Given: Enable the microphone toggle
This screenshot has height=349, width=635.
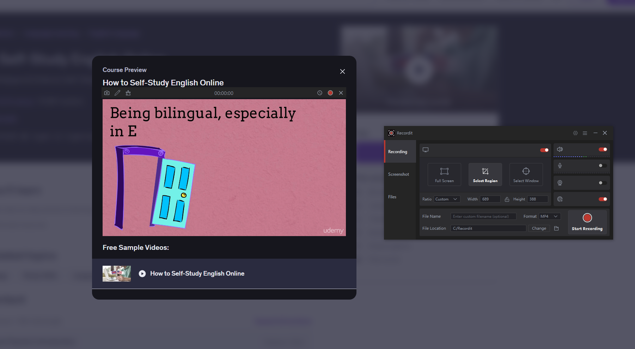Looking at the screenshot, I should coord(603,166).
